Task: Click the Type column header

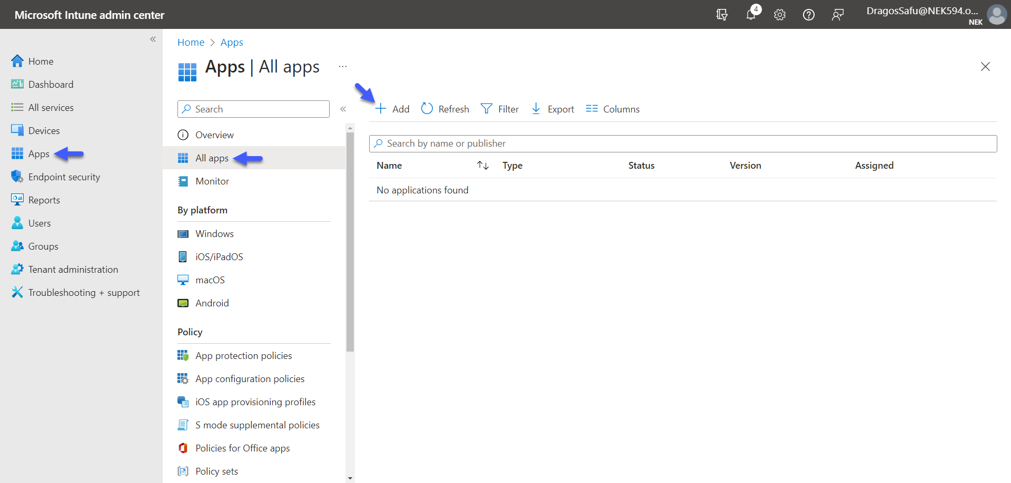Action: coord(512,166)
